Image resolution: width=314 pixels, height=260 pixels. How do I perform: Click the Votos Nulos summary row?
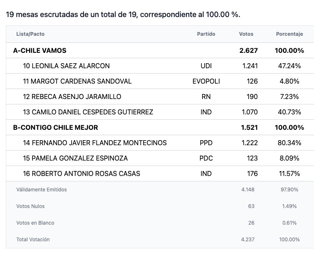pos(160,206)
